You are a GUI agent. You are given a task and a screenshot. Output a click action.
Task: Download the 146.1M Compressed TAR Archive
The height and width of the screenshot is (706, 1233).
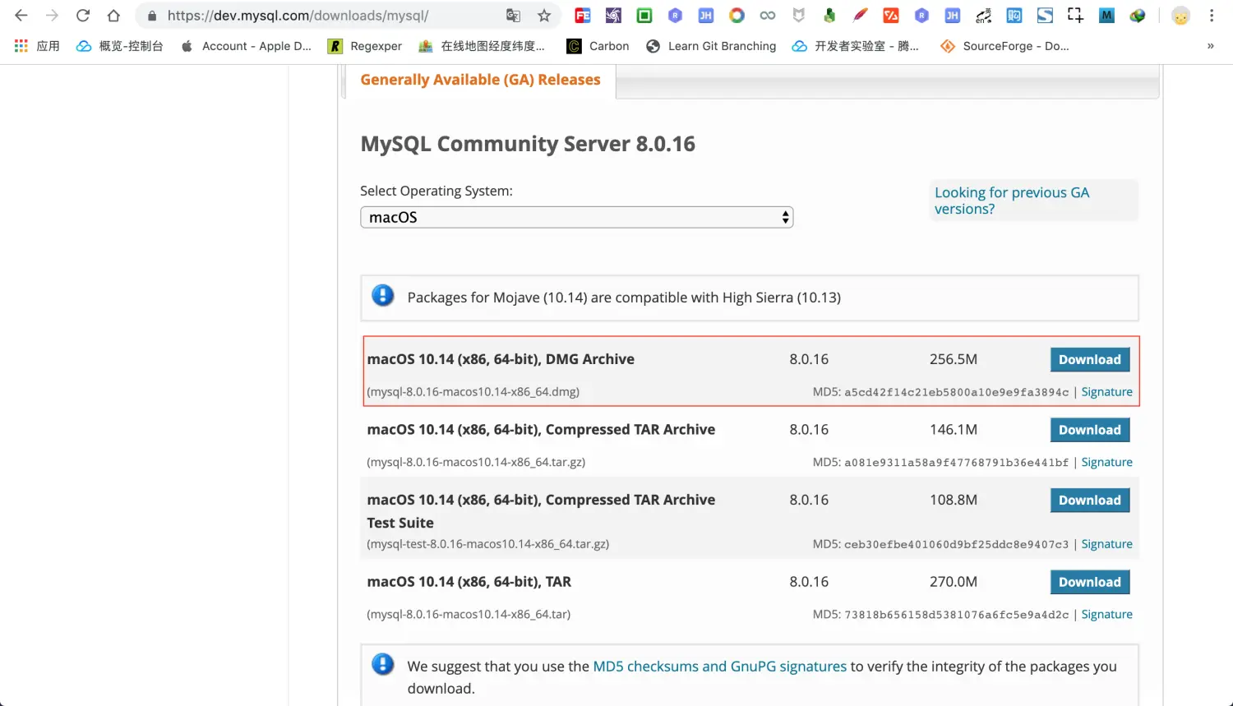click(x=1090, y=430)
